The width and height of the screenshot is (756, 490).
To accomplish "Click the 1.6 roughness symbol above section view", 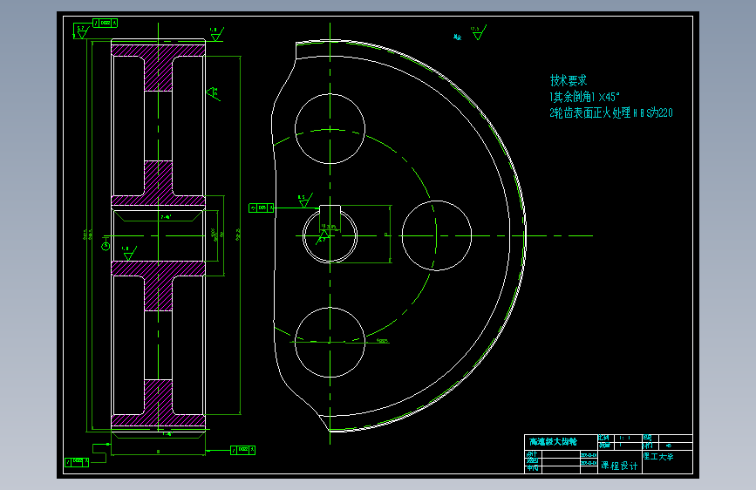I will pos(216,34).
